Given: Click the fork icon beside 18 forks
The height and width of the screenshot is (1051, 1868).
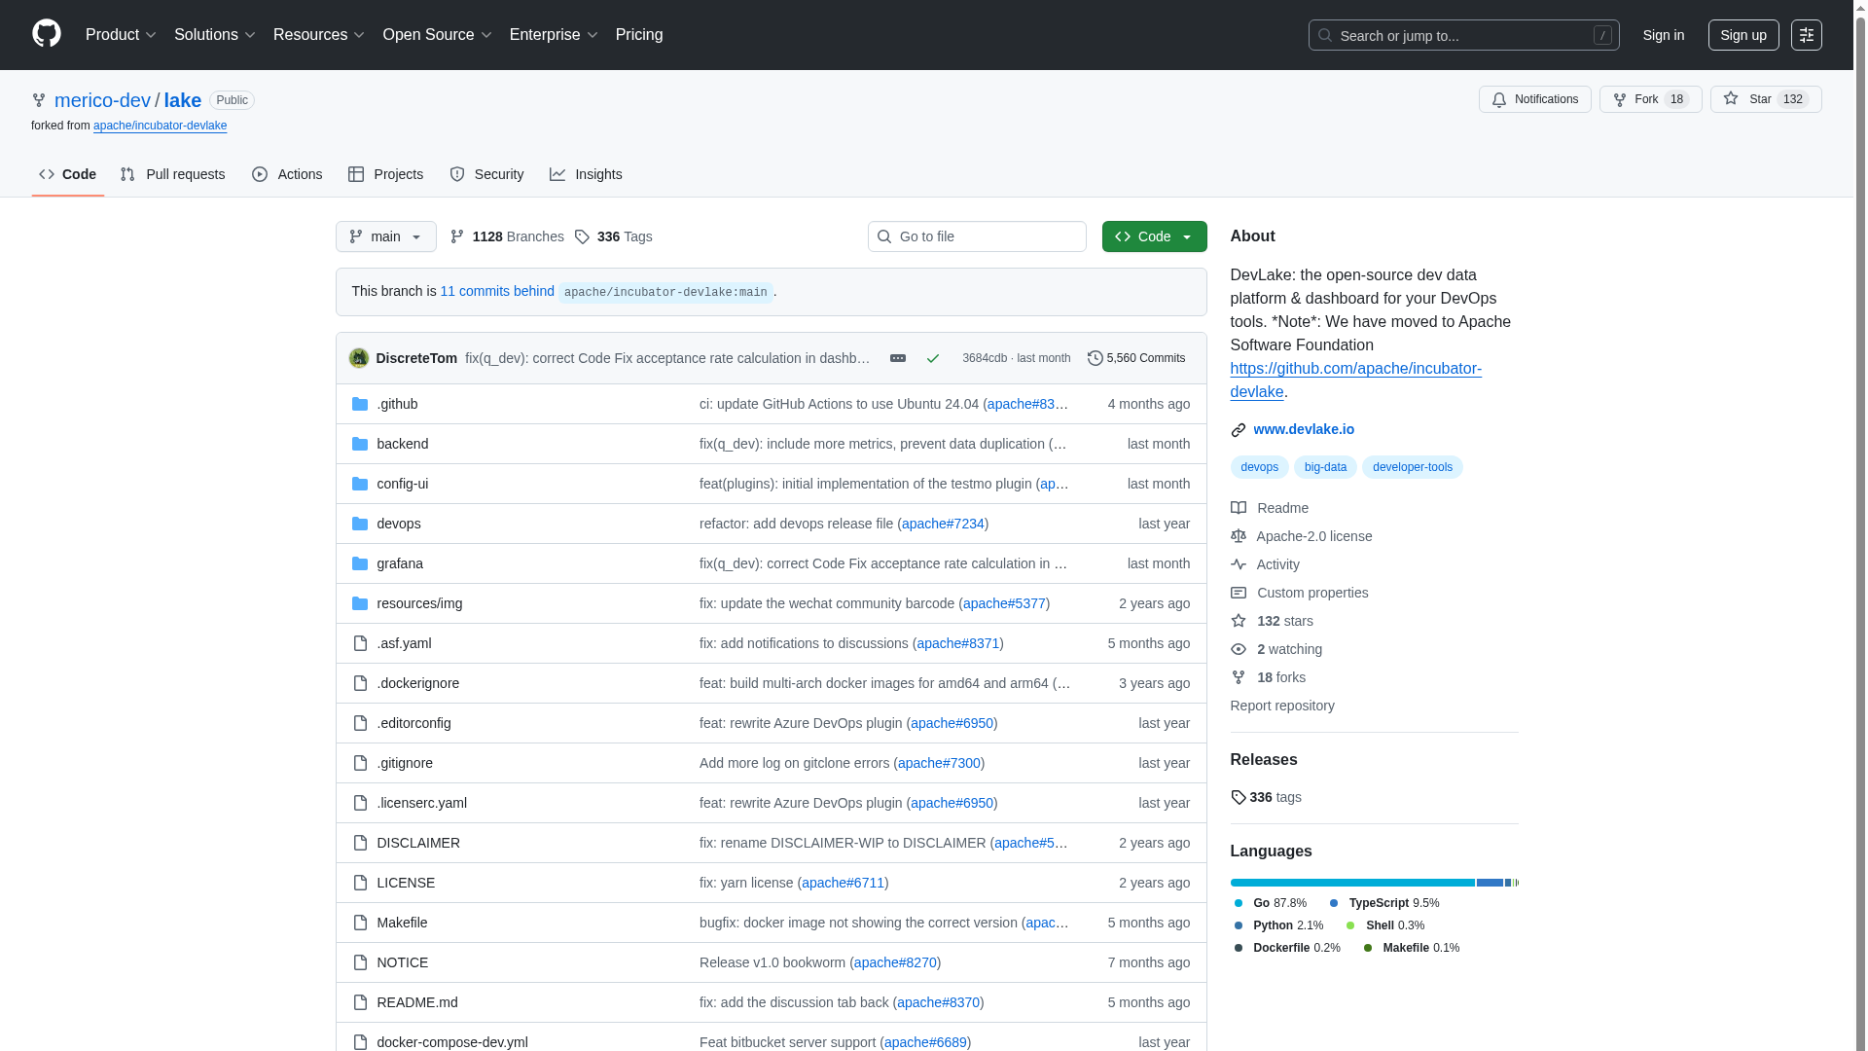Looking at the screenshot, I should tap(1239, 677).
